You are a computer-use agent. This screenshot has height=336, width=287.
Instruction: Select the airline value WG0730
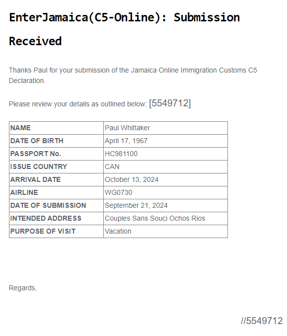(x=118, y=192)
